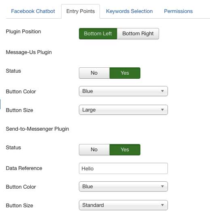Image resolution: width=210 pixels, height=215 pixels.
Task: Disable Send-to-Messenger Plugin status with No
Action: tap(94, 150)
